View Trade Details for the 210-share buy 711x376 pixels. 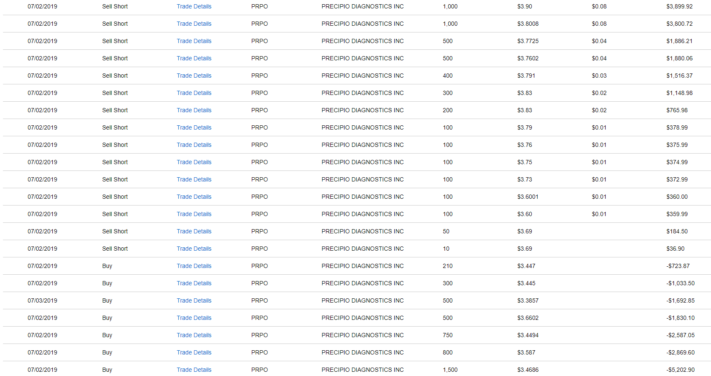(x=194, y=266)
